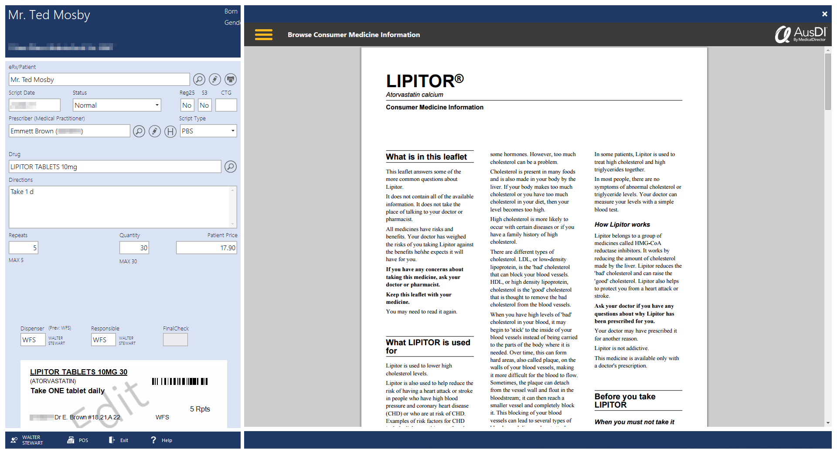Toggle the Reg25 No box
The image size is (837, 449).
187,105
